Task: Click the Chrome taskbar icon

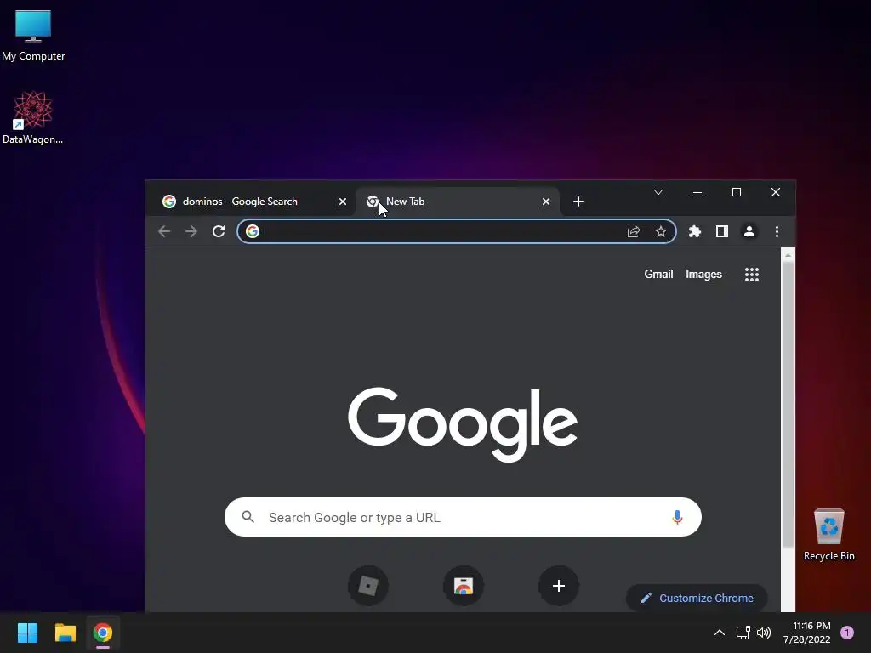Action: (x=103, y=633)
